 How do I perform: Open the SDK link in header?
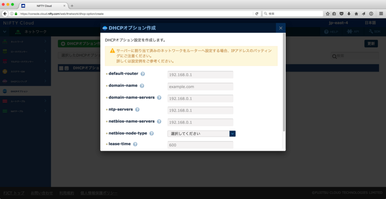tap(374, 32)
